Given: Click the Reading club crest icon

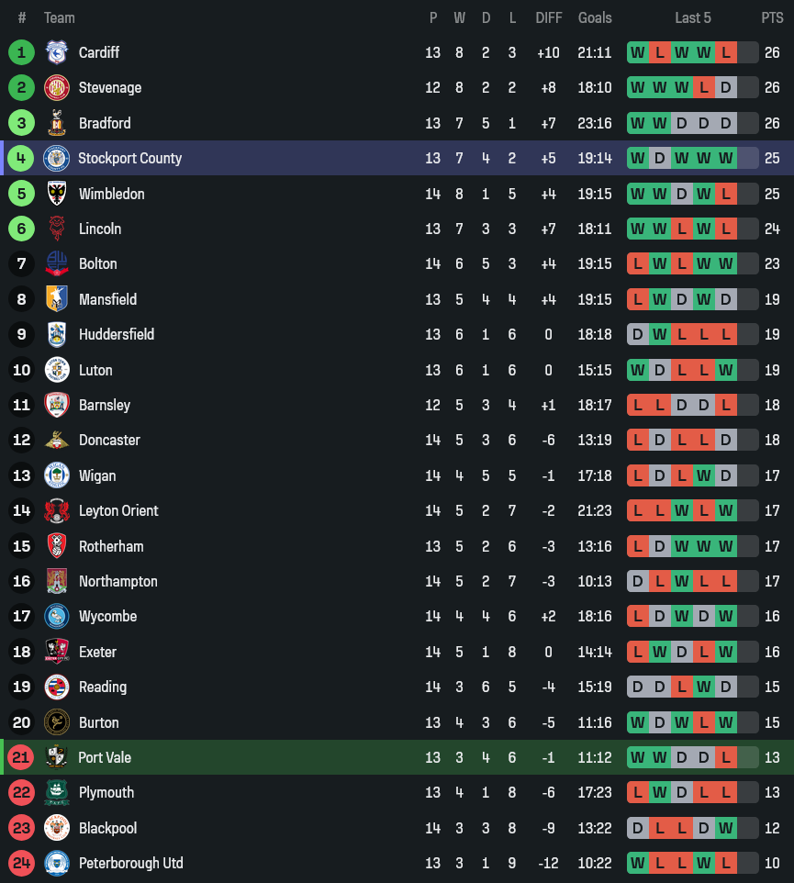Looking at the screenshot, I should (57, 687).
